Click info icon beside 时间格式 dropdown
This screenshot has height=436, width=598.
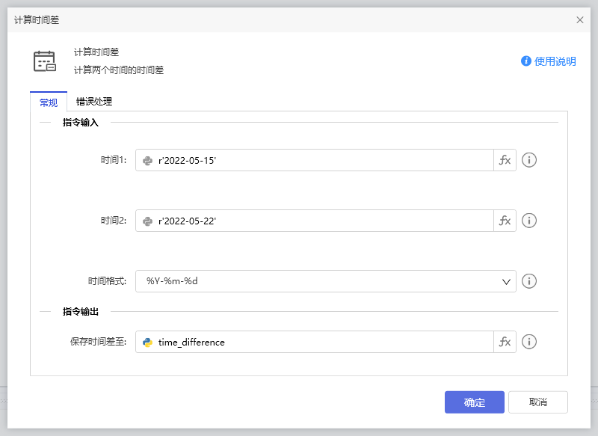point(529,281)
